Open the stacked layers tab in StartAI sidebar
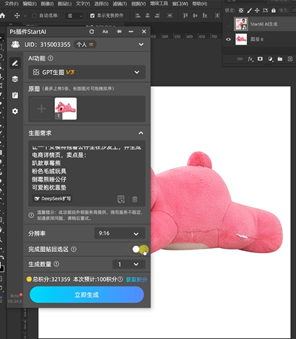The width and height of the screenshot is (296, 339). [15, 79]
